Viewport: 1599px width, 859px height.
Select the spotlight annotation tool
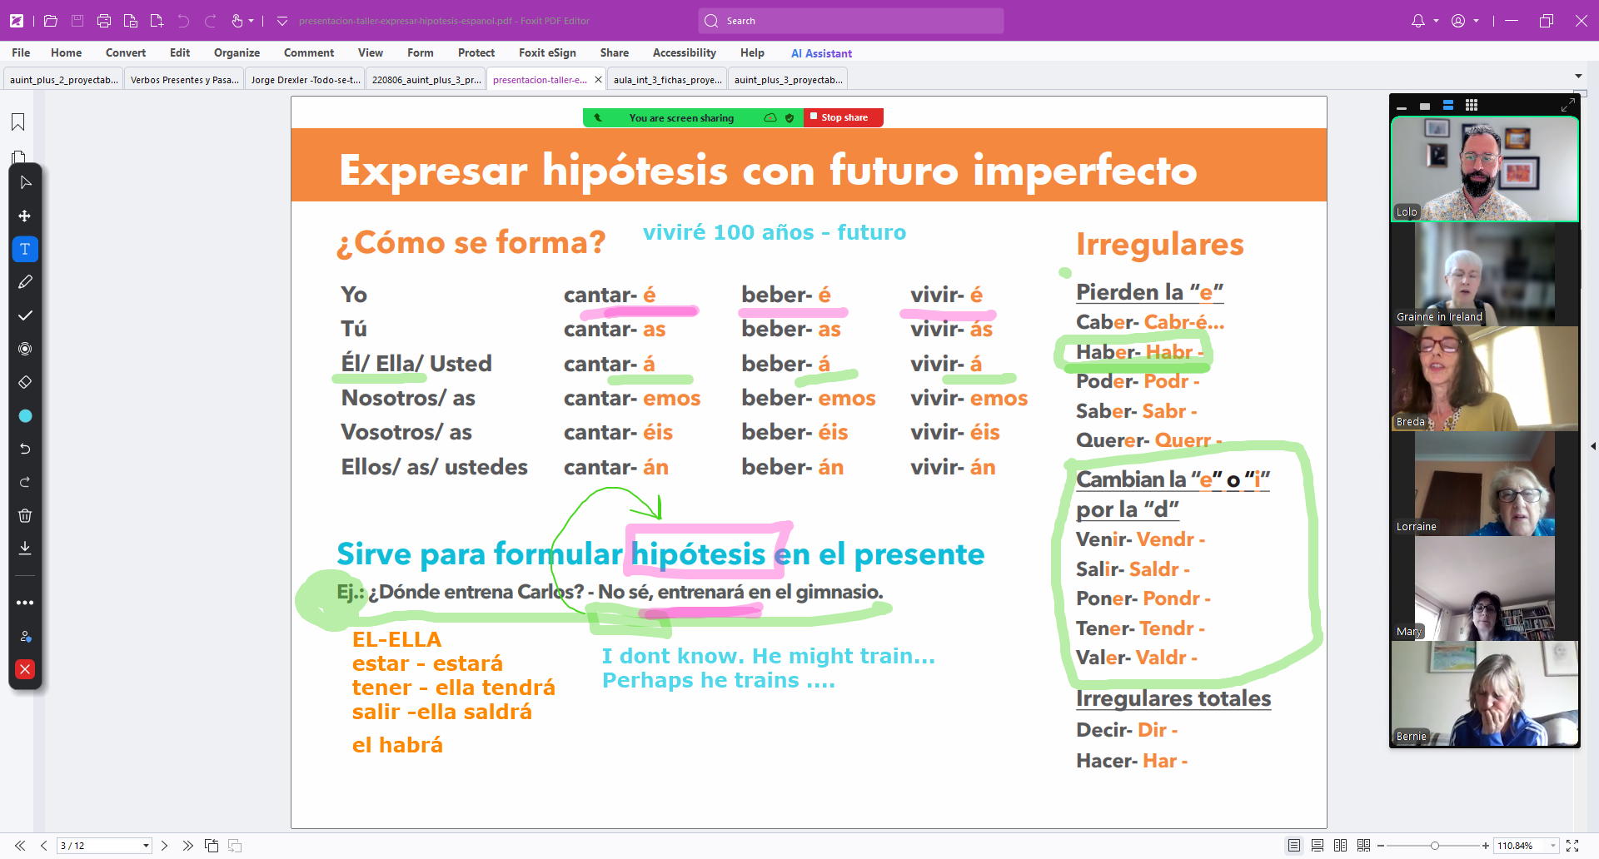coord(25,349)
